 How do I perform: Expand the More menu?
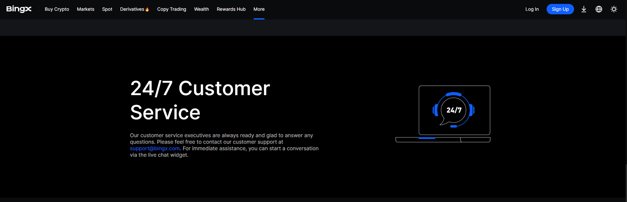(x=259, y=9)
